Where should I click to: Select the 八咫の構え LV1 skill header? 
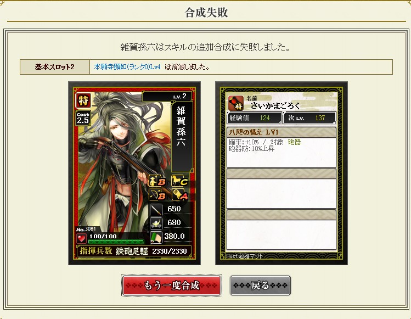pos(281,132)
